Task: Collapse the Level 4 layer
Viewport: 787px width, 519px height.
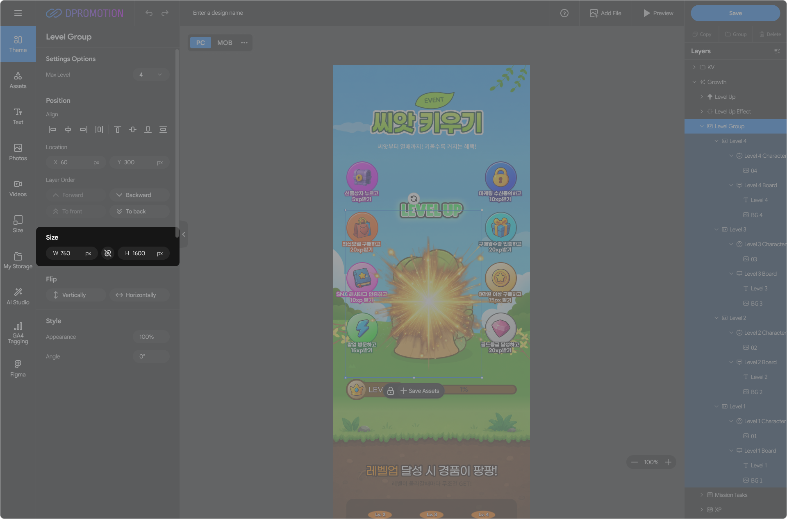Action: coord(716,141)
